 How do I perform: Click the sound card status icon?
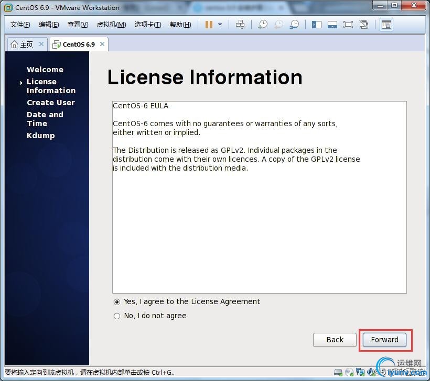pos(370,372)
